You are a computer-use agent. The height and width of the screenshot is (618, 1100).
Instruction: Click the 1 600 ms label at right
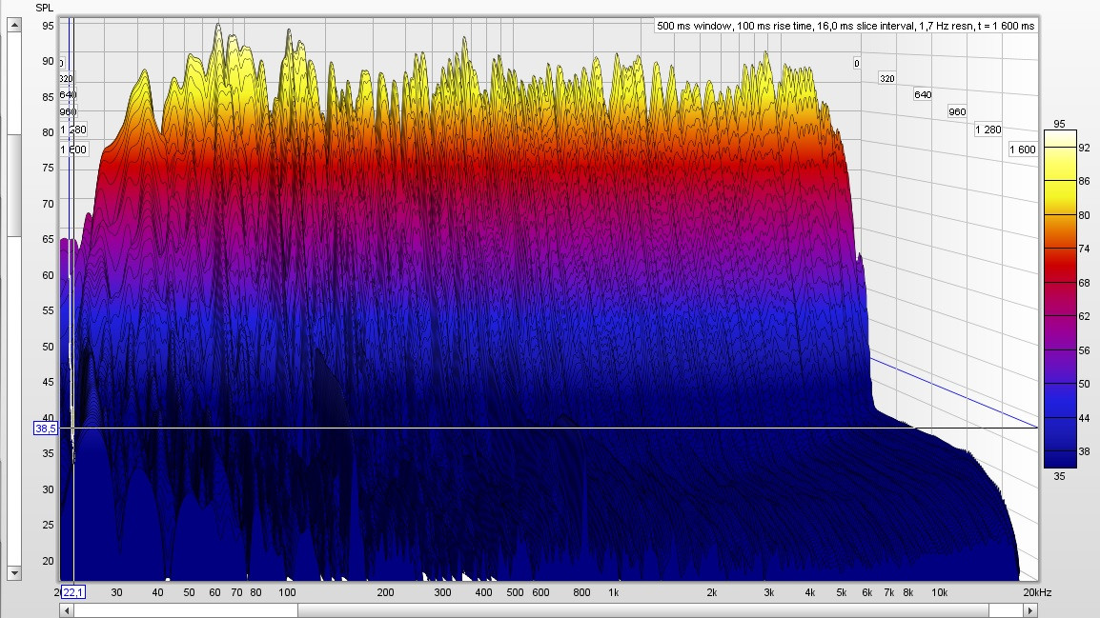click(1023, 150)
